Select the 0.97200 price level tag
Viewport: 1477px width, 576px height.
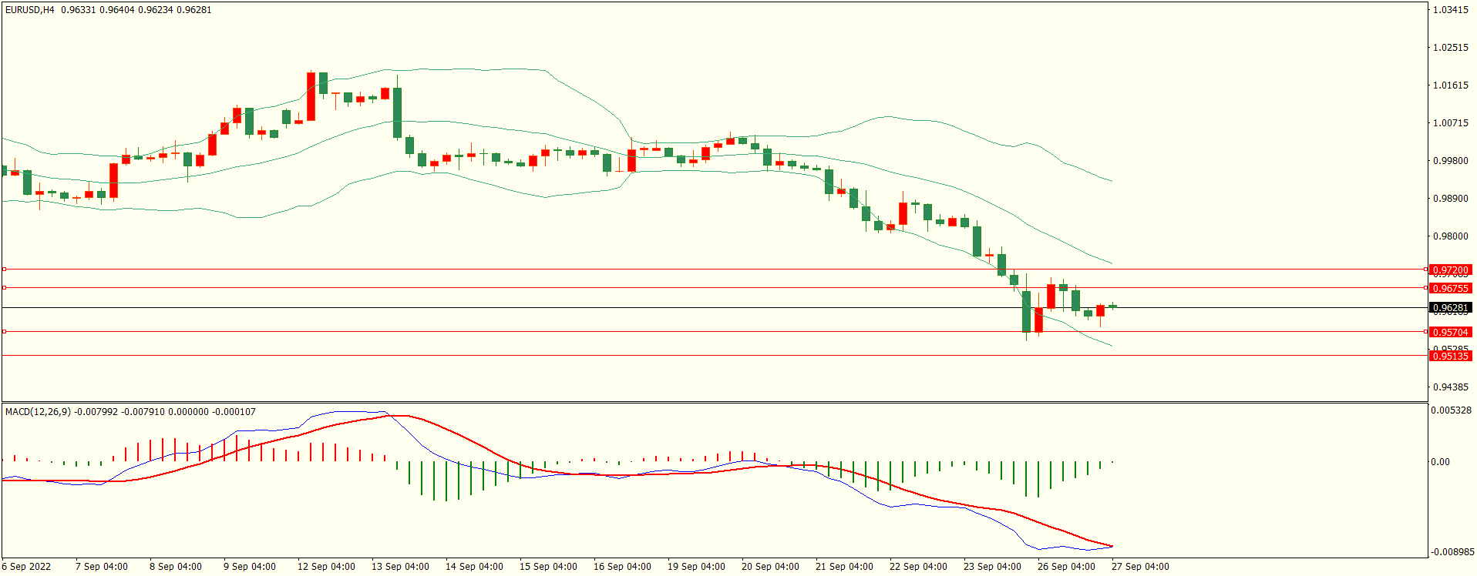(x=1450, y=270)
